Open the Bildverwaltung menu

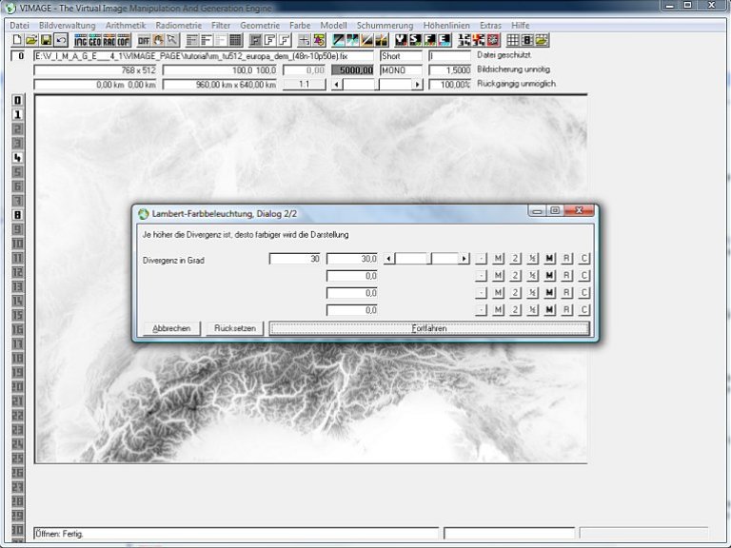(x=68, y=25)
